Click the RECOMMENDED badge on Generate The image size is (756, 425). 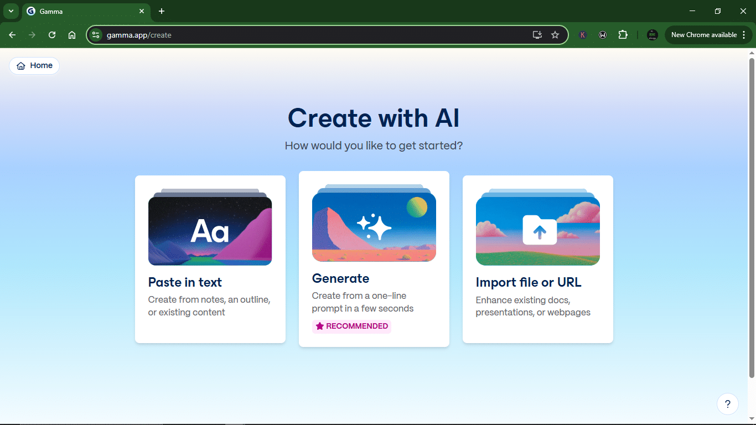click(x=351, y=326)
